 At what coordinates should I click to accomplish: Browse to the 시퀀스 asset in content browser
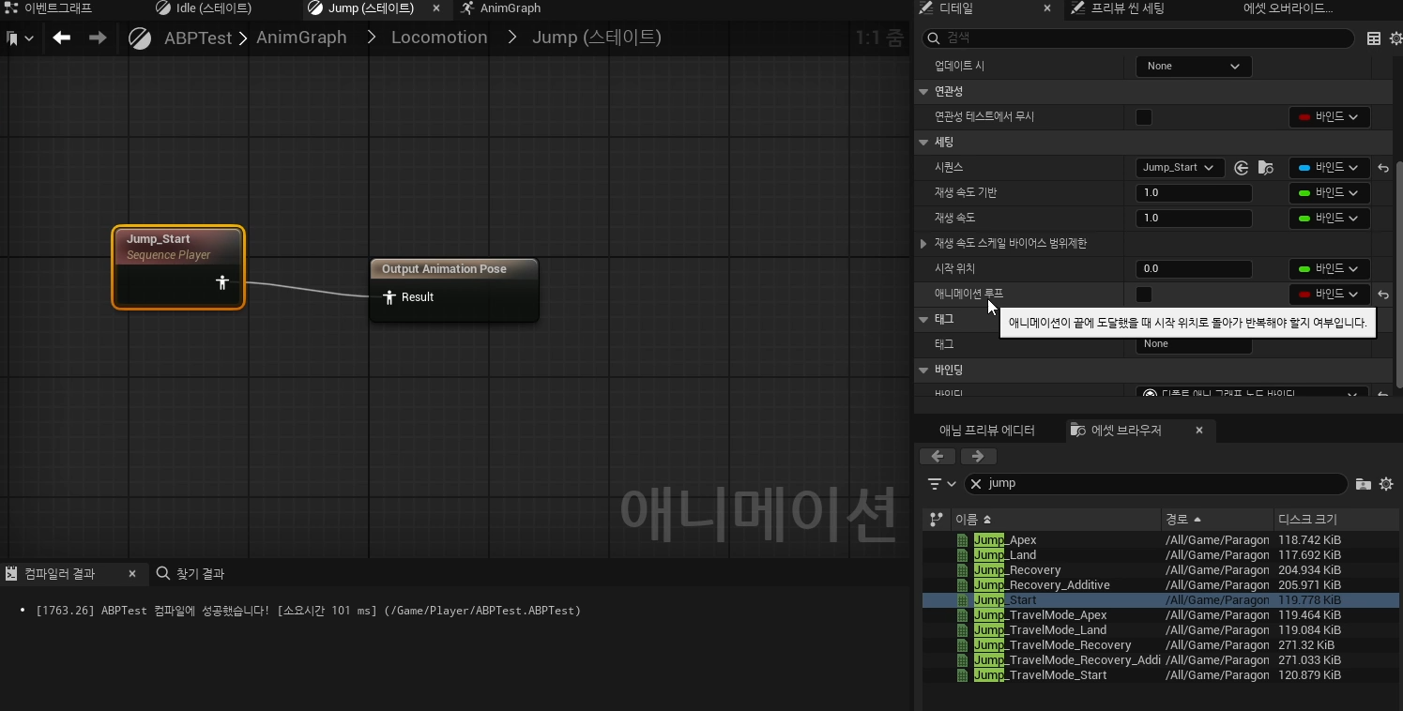coord(1266,168)
